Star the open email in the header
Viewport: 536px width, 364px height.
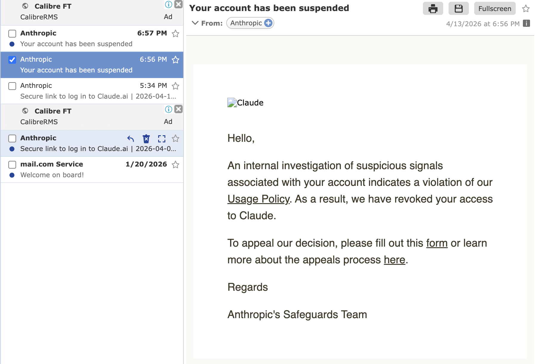pyautogui.click(x=526, y=9)
